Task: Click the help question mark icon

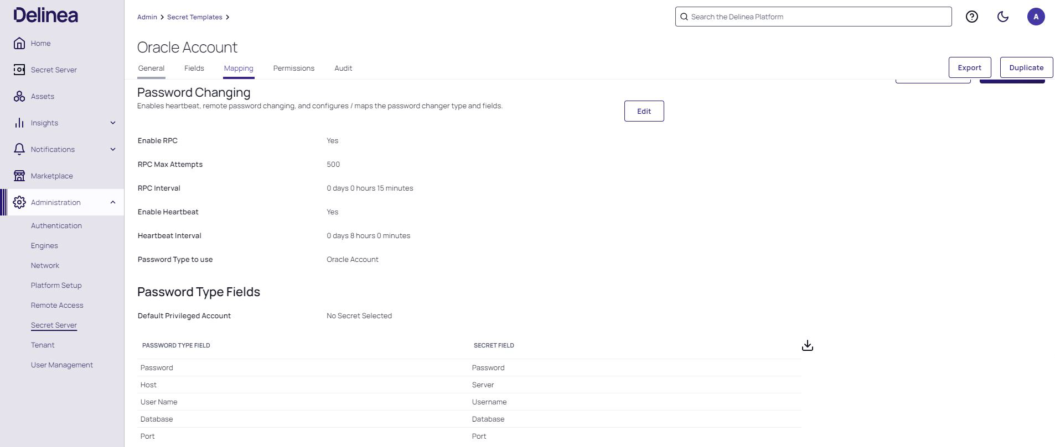Action: [x=971, y=17]
